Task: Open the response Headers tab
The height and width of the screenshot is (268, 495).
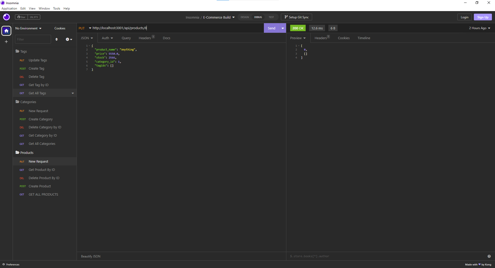Action: click(x=321, y=38)
